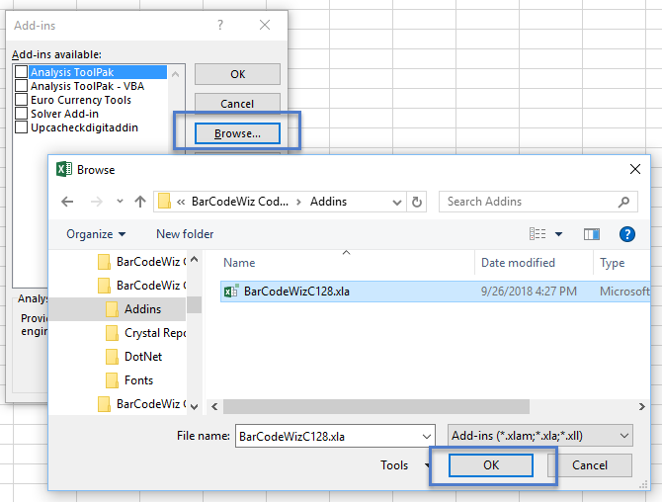Viewport: 662px width, 502px height.
Task: Click the address bar folder icon
Action: coord(164,202)
